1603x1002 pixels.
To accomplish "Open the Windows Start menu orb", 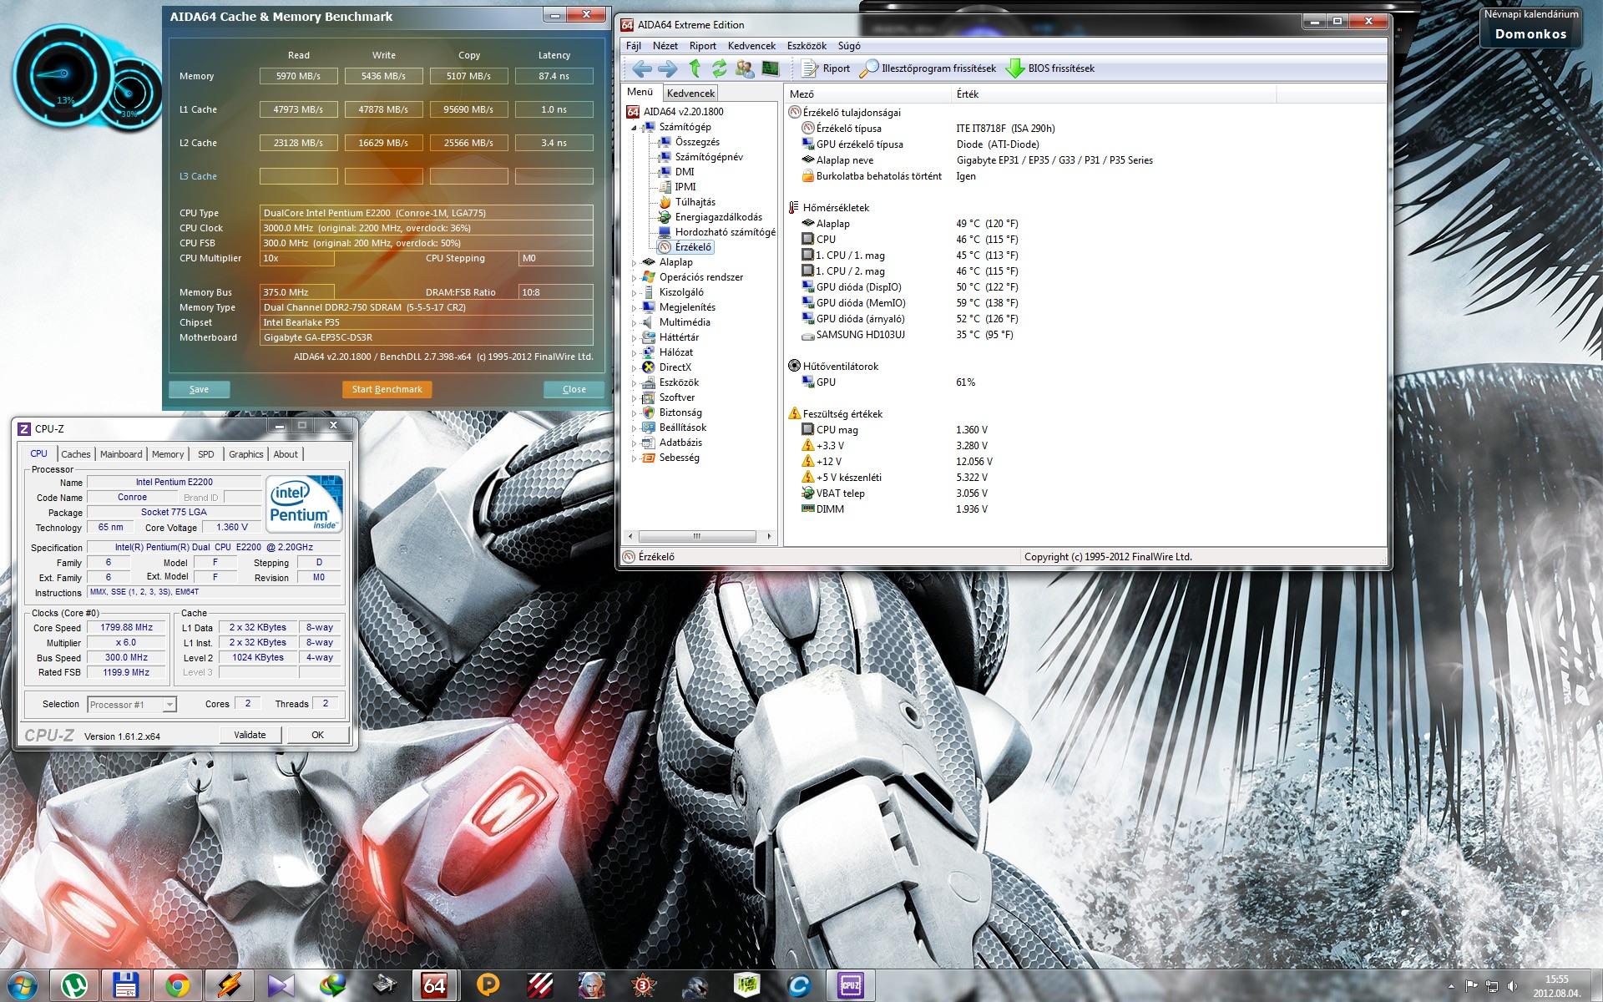I will click(22, 985).
